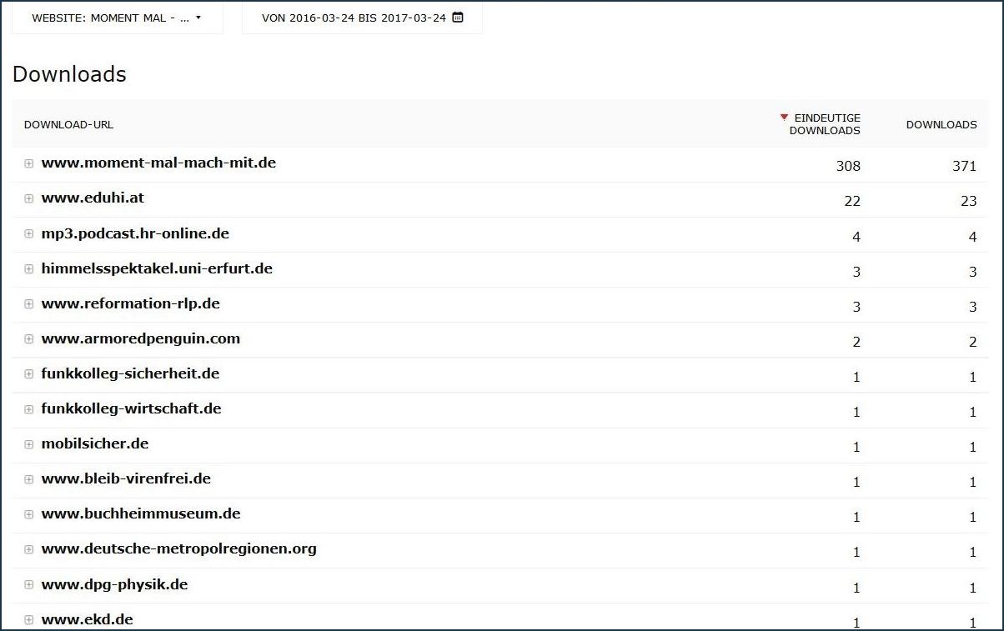The width and height of the screenshot is (1004, 631).
Task: Select www.armoredpenguin.com URL text
Action: coord(141,338)
